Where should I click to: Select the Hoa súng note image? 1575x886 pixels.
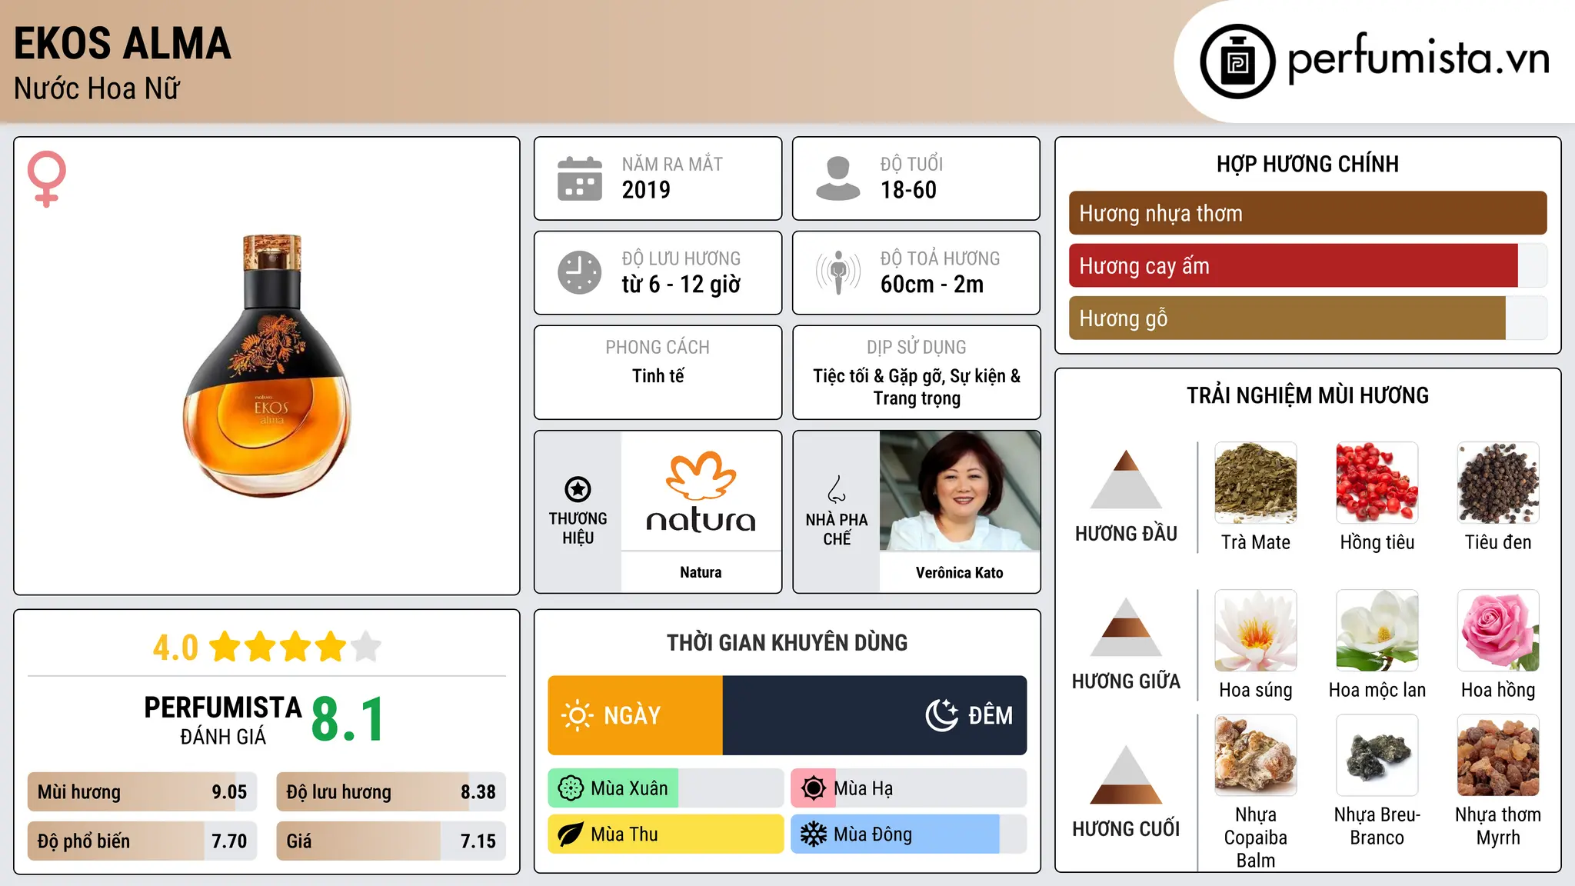[1256, 631]
